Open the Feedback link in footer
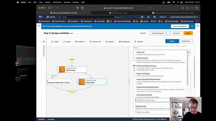The height and width of the screenshot is (121, 216). click(42, 119)
